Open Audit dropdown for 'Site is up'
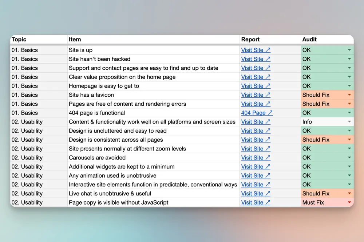 pos(349,50)
